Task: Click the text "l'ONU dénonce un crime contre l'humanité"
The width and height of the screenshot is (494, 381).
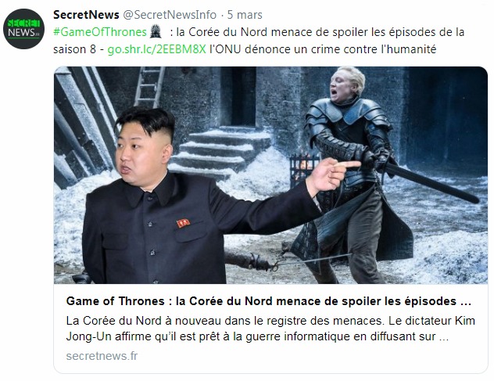Action: (x=323, y=49)
